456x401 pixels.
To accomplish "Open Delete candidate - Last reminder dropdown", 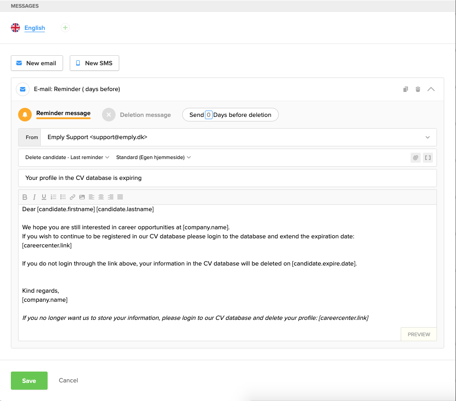I will point(67,158).
